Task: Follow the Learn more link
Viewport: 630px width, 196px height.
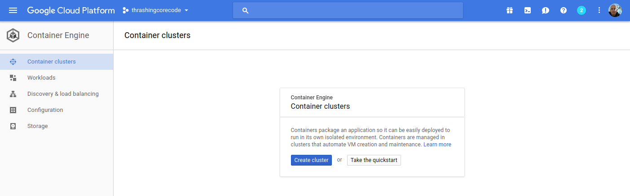Action: click(437, 145)
